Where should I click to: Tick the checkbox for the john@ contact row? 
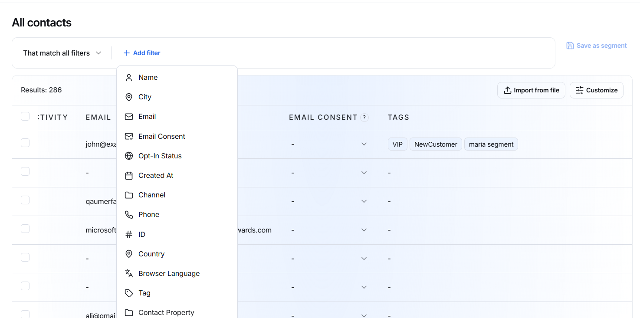click(25, 143)
